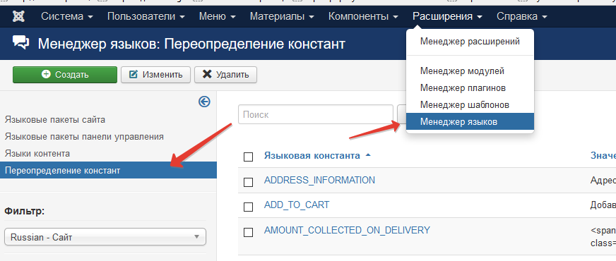The image size is (616, 261).
Task: Go to Языки контента
Action: pos(37,154)
